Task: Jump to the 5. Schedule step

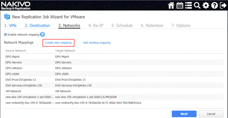Action: click(122, 25)
